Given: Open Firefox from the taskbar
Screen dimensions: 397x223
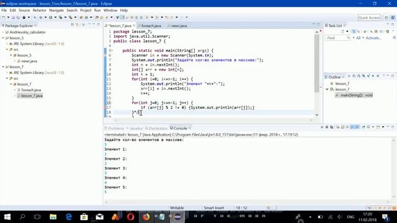Looking at the screenshot, I should pos(146,217).
